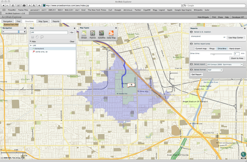The width and height of the screenshot is (247, 162).
Task: Choose Current map report area option
Action: [x=201, y=49]
